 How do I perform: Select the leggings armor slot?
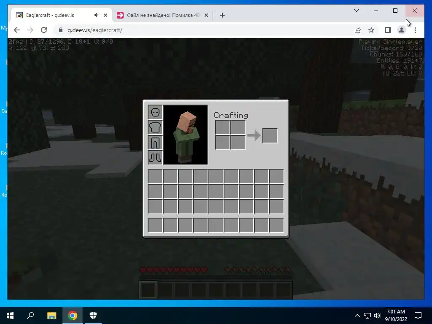155,143
